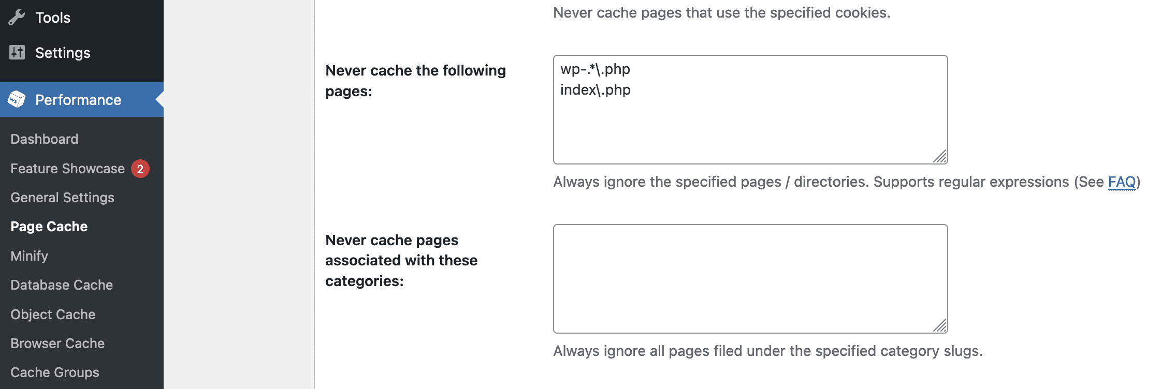The height and width of the screenshot is (389, 1161).
Task: Click the Feature Showcase notification badge
Action: pyautogui.click(x=140, y=169)
